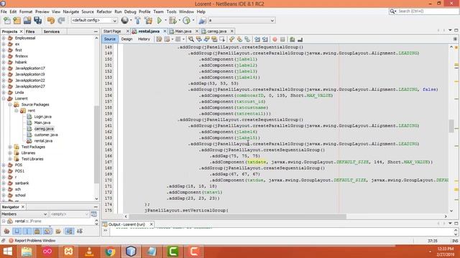Toggle Highlight Search in editor toolbar
460x258 pixels.
(214, 39)
